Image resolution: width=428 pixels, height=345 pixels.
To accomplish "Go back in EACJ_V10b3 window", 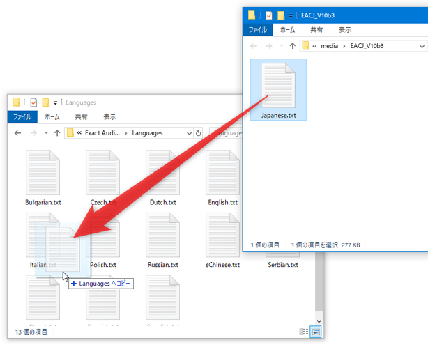I will click(x=253, y=46).
